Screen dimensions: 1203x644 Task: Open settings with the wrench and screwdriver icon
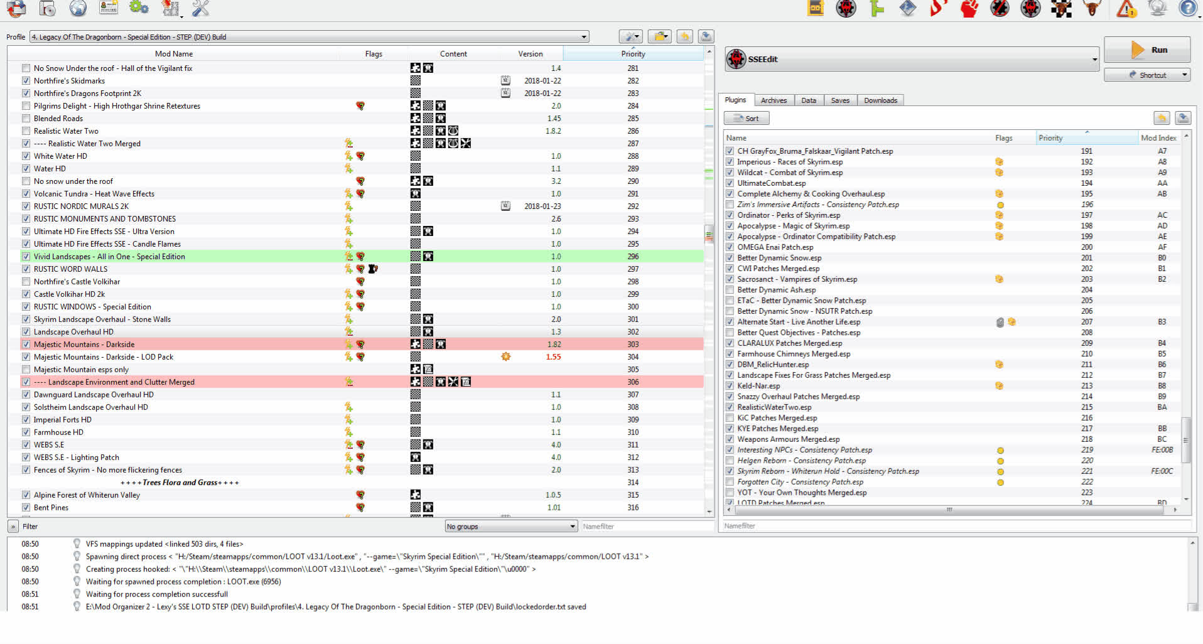pyautogui.click(x=200, y=8)
